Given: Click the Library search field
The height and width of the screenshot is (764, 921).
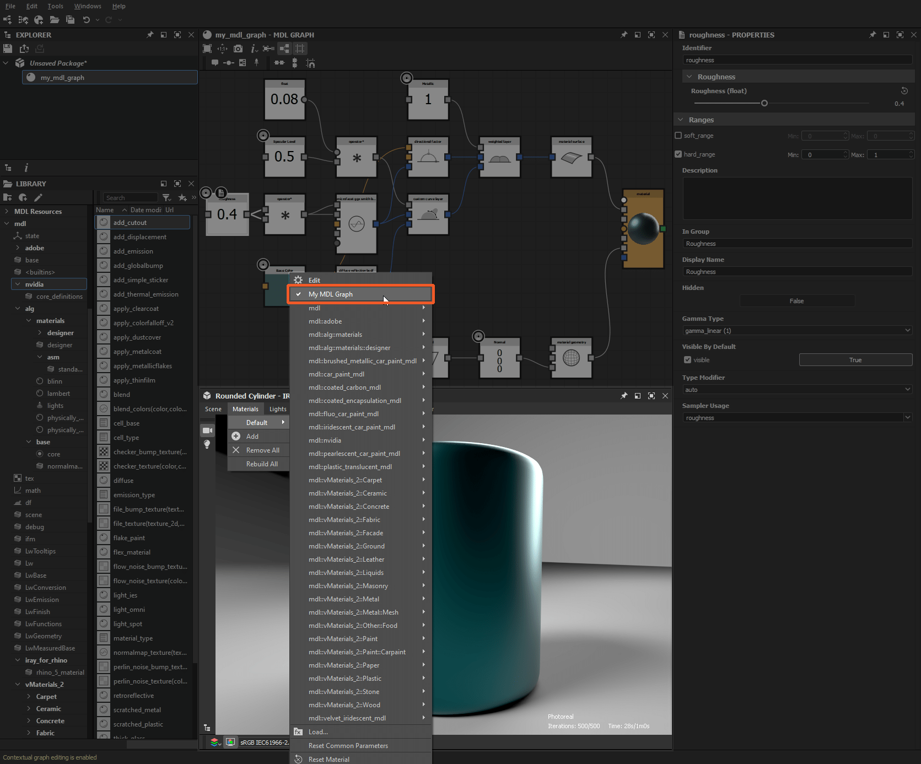Looking at the screenshot, I should pyautogui.click(x=131, y=197).
